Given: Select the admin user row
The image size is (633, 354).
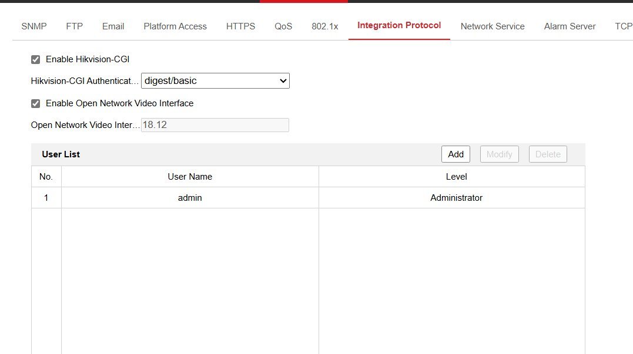Looking at the screenshot, I should pos(190,198).
